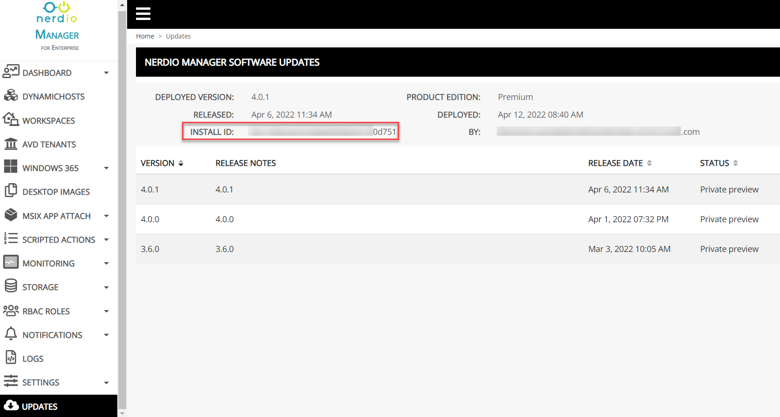The height and width of the screenshot is (417, 780).
Task: Expand the Windows 365 menu arrow
Action: (106, 168)
